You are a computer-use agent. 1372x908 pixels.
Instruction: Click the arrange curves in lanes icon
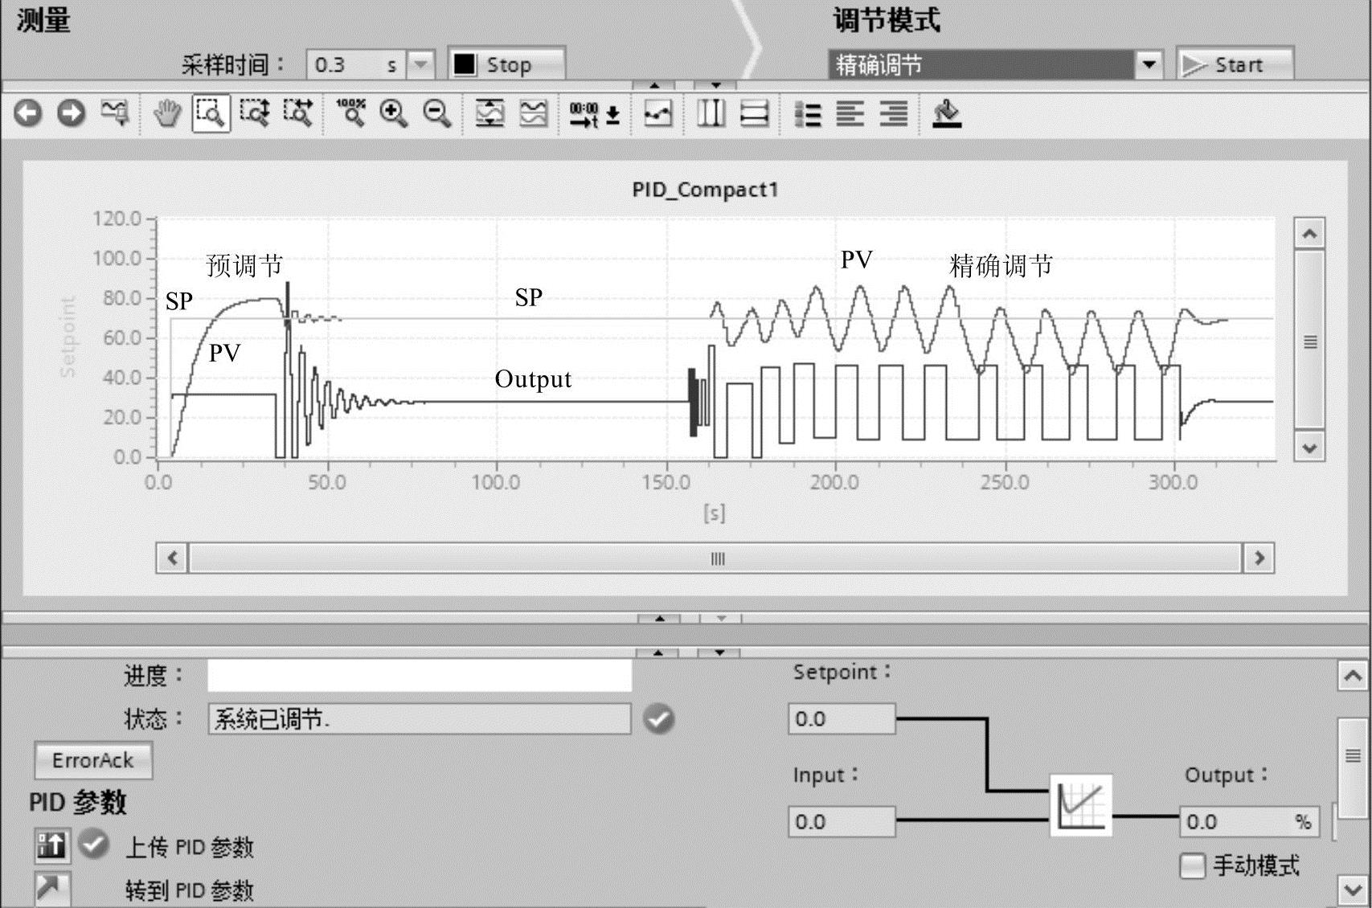(x=534, y=113)
